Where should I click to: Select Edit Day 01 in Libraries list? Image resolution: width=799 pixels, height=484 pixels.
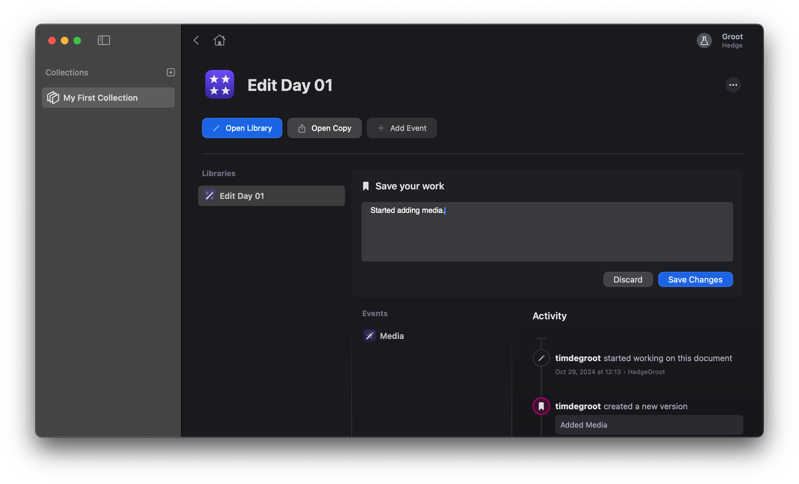[271, 196]
